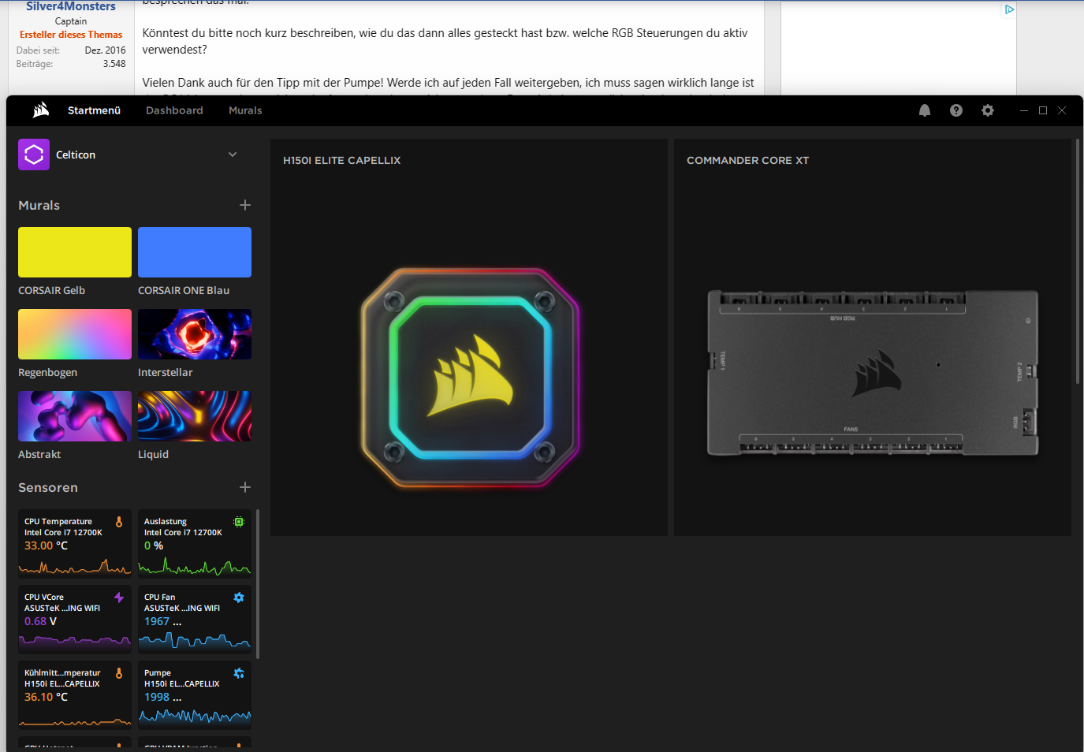Select the CORSAIR ONE Blau blue mural

[x=195, y=252]
